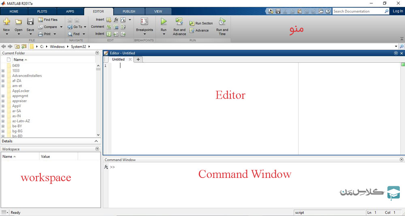Click the green Run play icon

[x=164, y=21]
